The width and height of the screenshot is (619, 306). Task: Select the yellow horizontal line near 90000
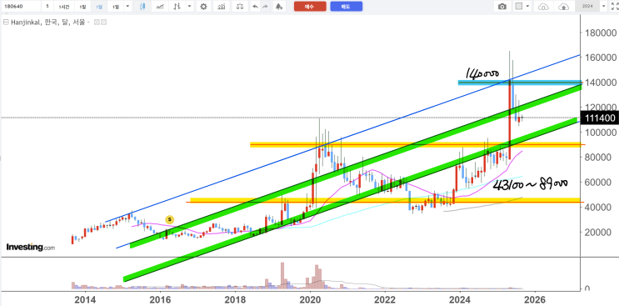coord(415,144)
